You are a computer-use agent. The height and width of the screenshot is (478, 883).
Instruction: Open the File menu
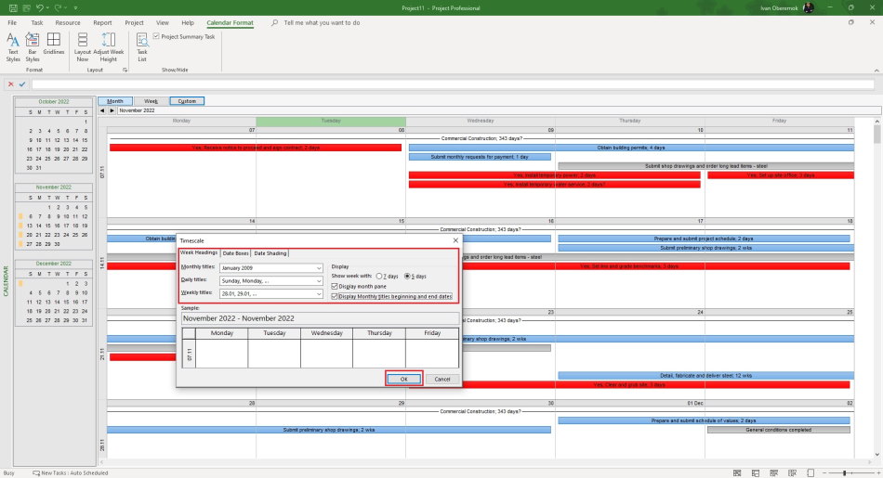[x=12, y=22]
